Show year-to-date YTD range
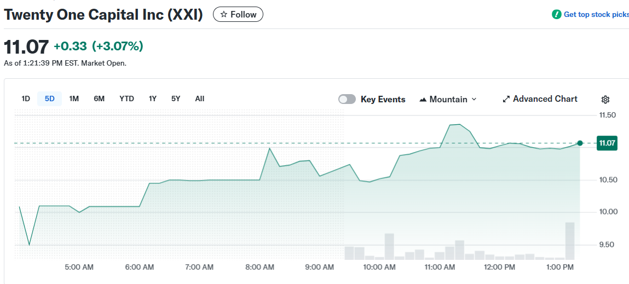Viewport: 629px width, 284px height. [x=126, y=98]
